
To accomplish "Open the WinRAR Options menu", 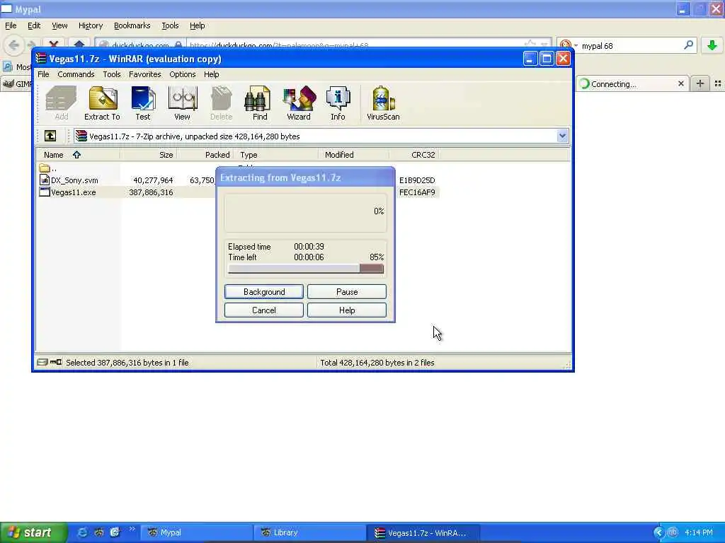I will [182, 74].
